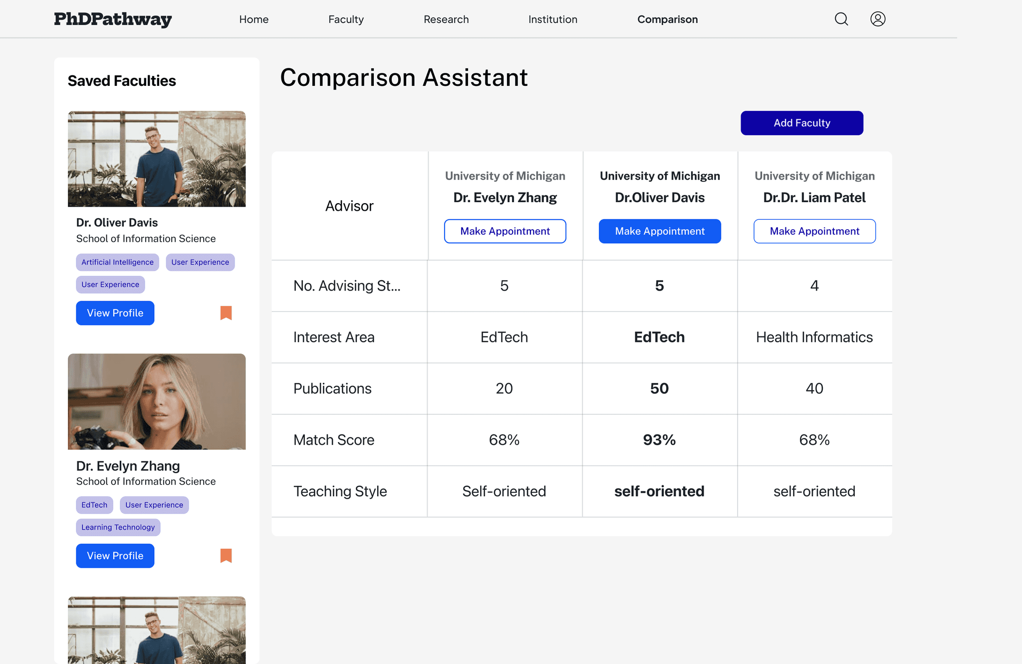Open the Research navigation item
The width and height of the screenshot is (1022, 664).
(446, 19)
